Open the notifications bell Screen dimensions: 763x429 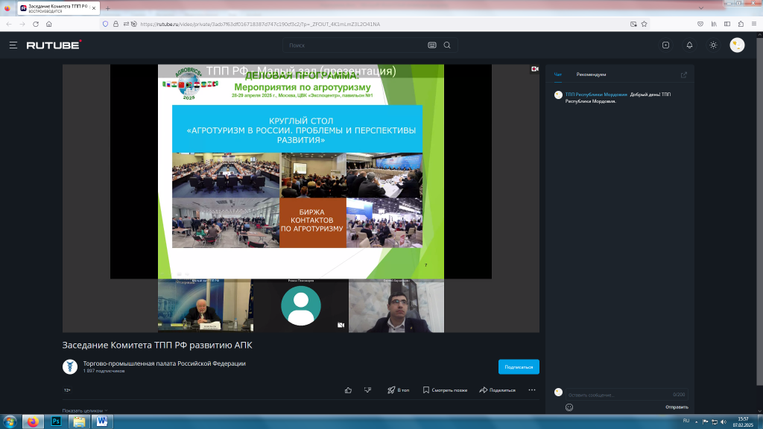point(689,45)
